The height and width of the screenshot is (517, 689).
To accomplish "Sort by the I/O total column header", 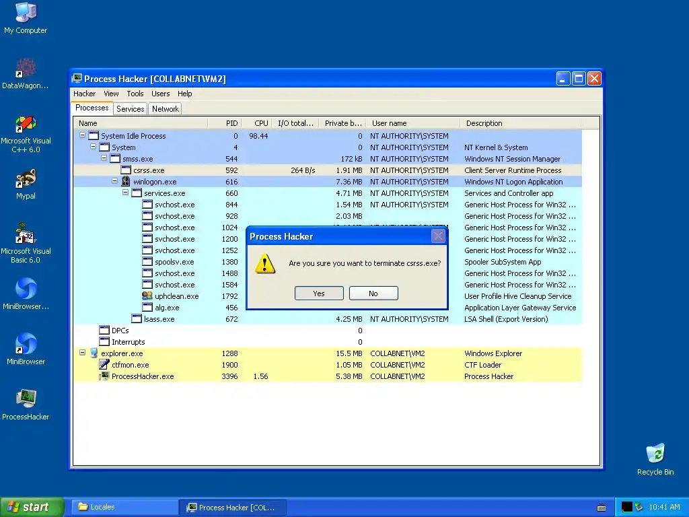I will pos(295,123).
